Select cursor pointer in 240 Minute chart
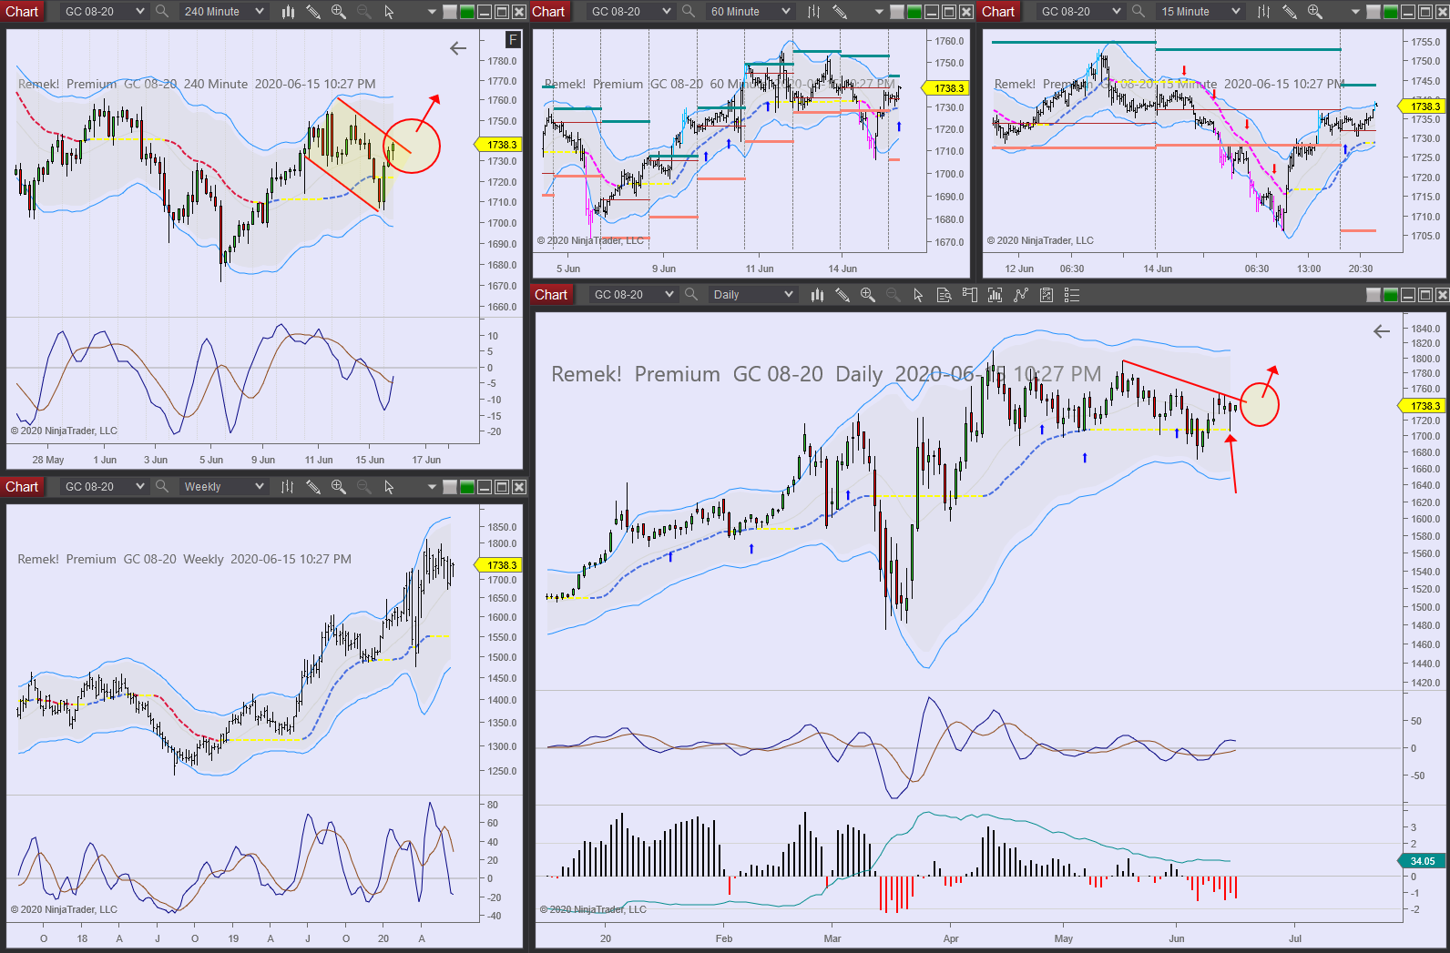 click(389, 12)
